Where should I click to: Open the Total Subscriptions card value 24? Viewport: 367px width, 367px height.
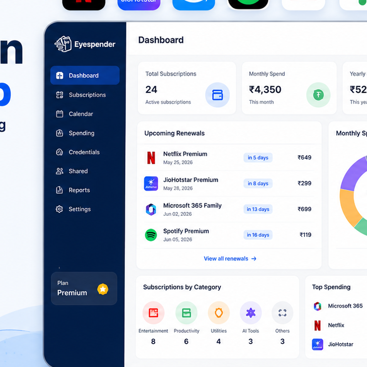click(151, 89)
